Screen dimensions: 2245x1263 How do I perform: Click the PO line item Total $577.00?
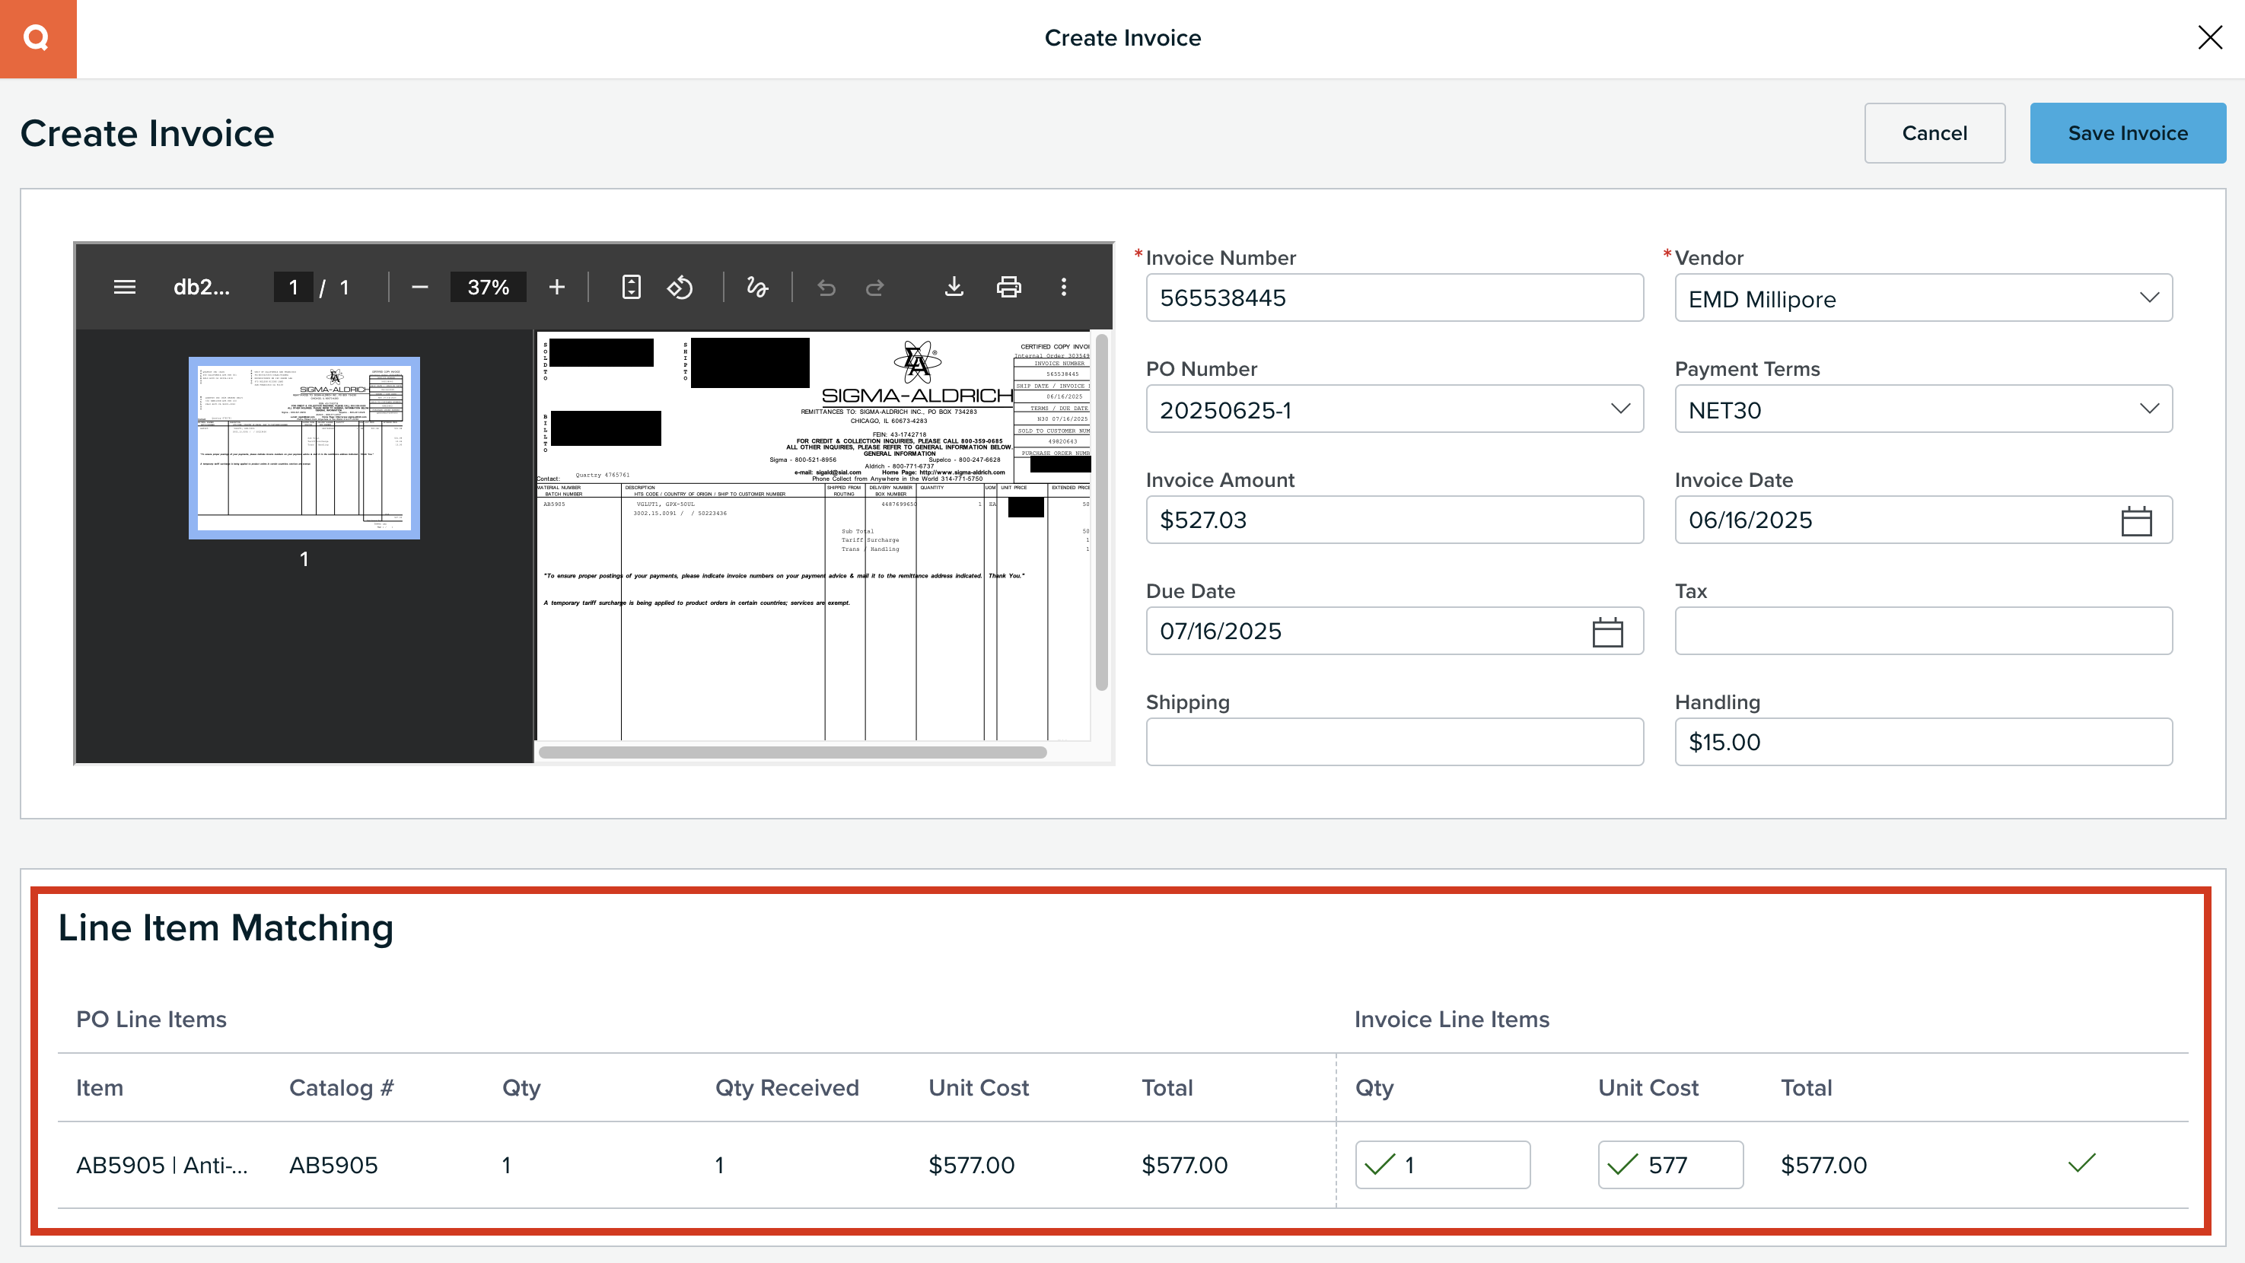1184,1166
